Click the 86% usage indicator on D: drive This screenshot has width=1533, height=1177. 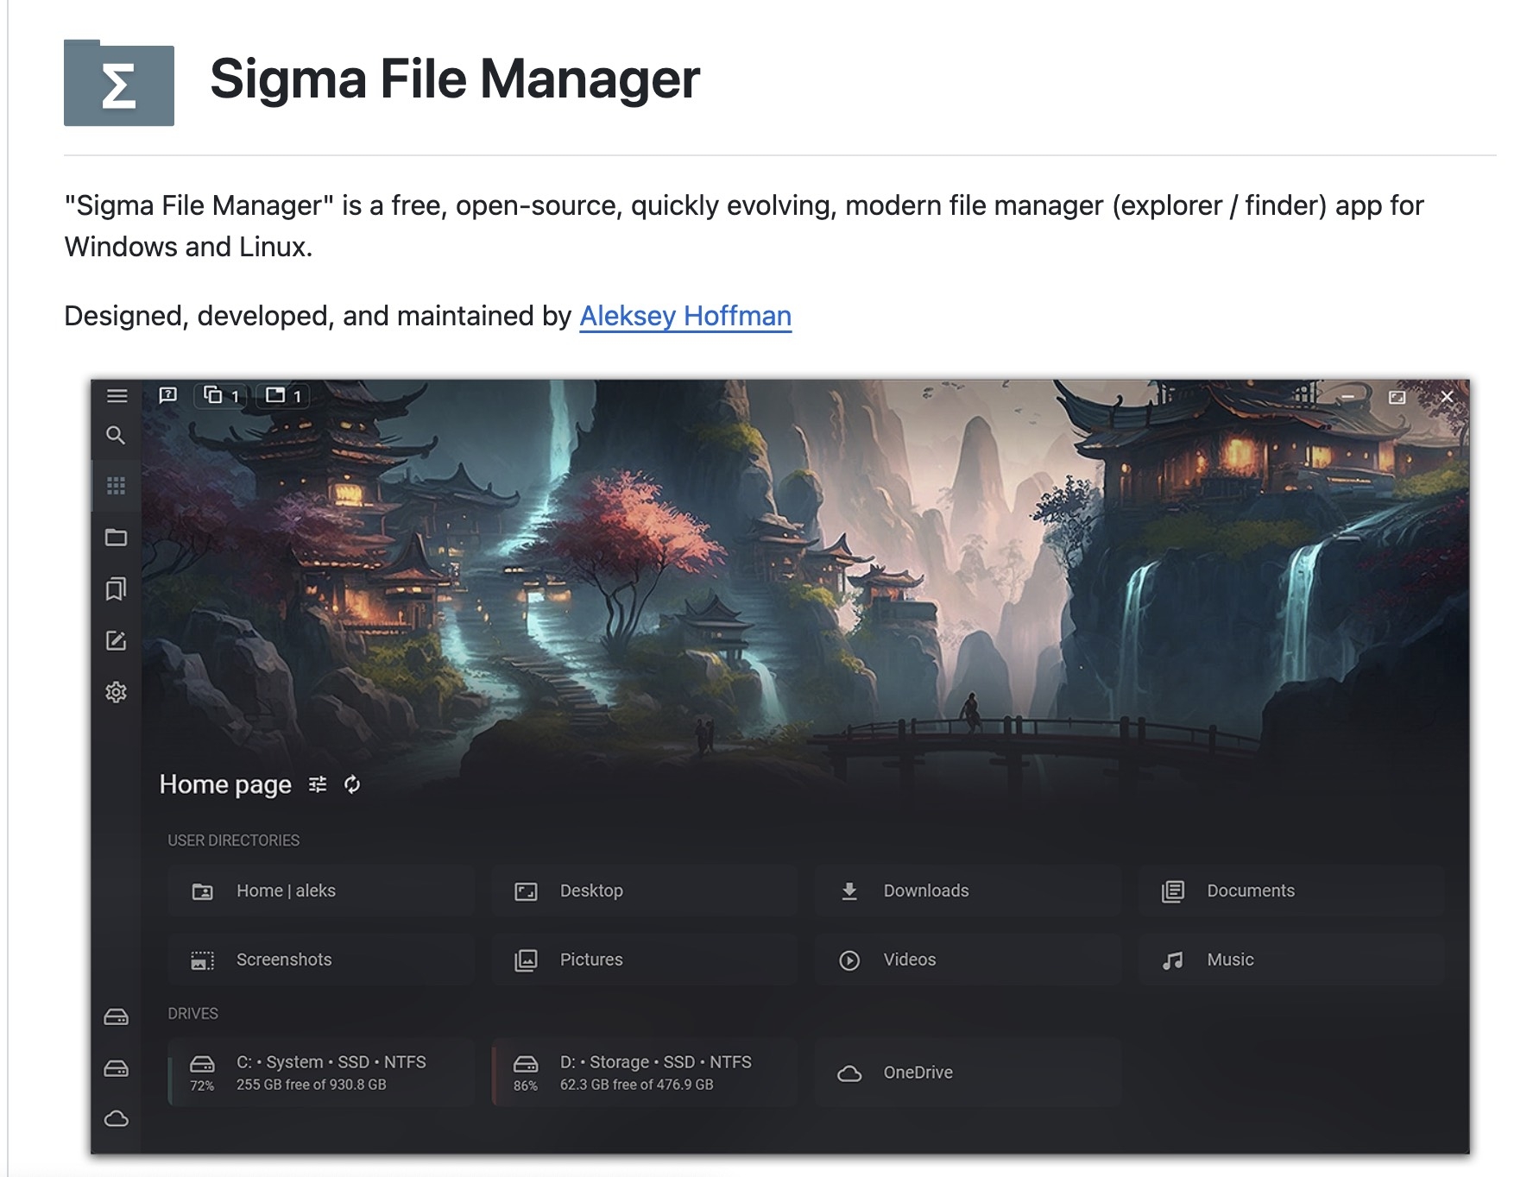526,1086
